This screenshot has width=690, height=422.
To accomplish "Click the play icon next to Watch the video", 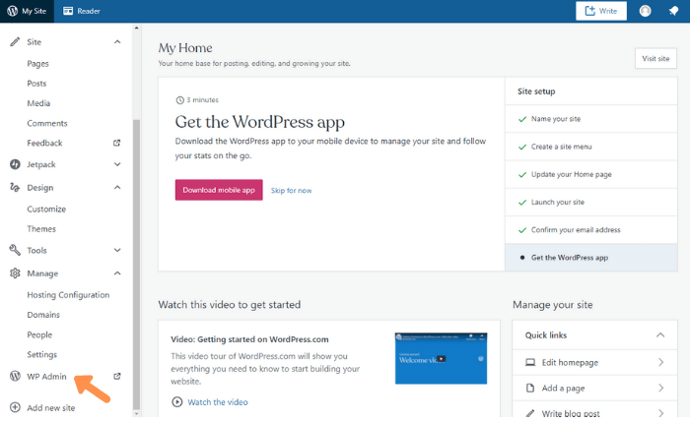I will pyautogui.click(x=176, y=401).
